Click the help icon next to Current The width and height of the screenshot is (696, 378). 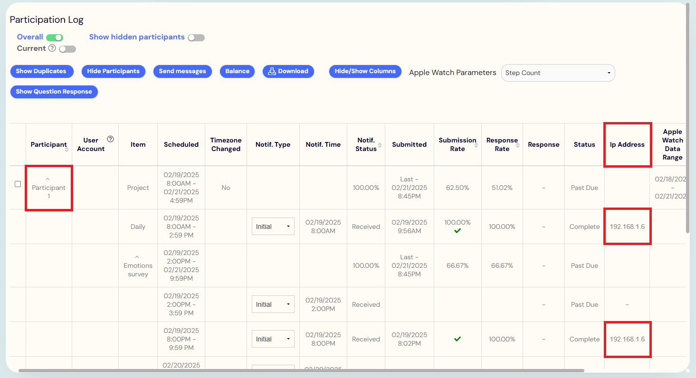tap(52, 48)
